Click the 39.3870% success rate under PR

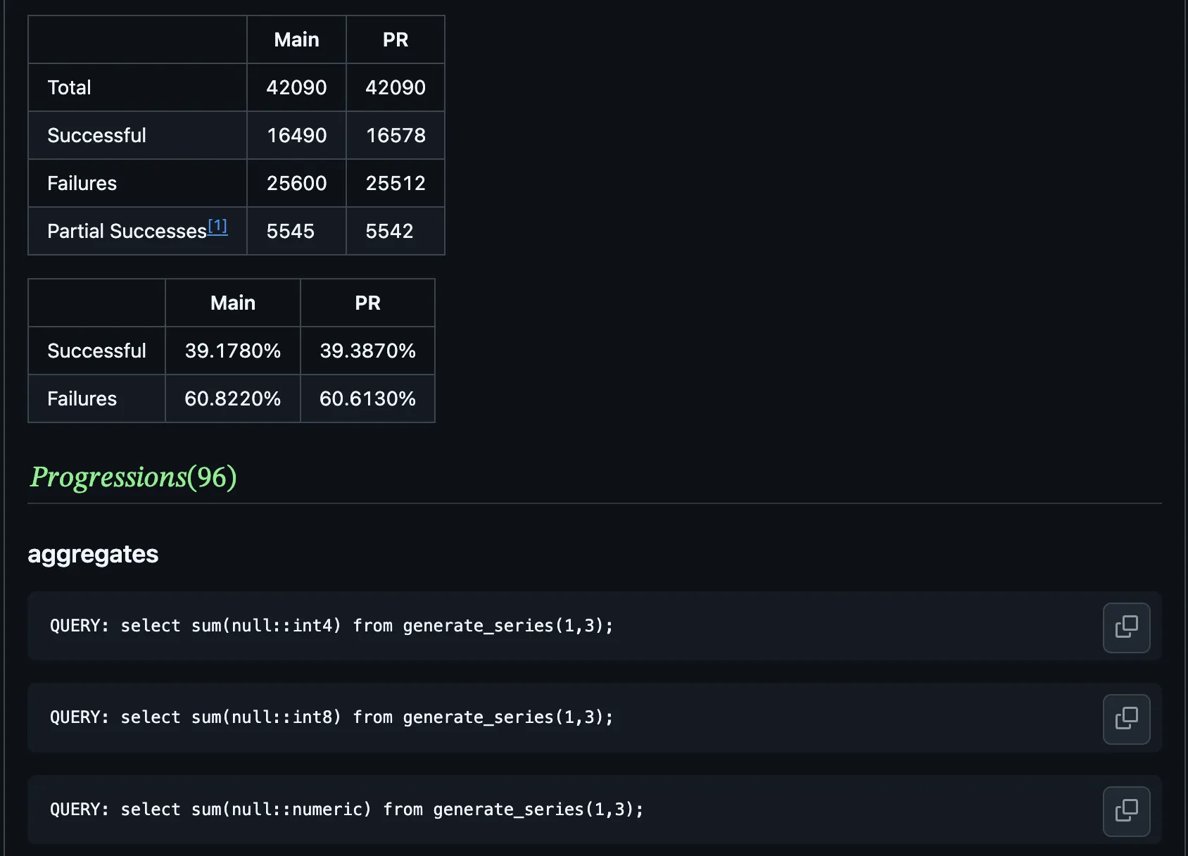pyautogui.click(x=367, y=351)
